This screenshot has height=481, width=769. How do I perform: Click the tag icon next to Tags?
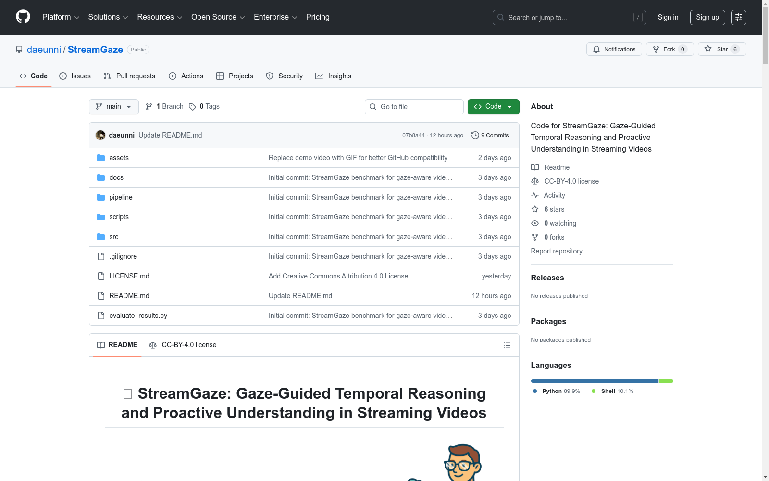coord(192,107)
